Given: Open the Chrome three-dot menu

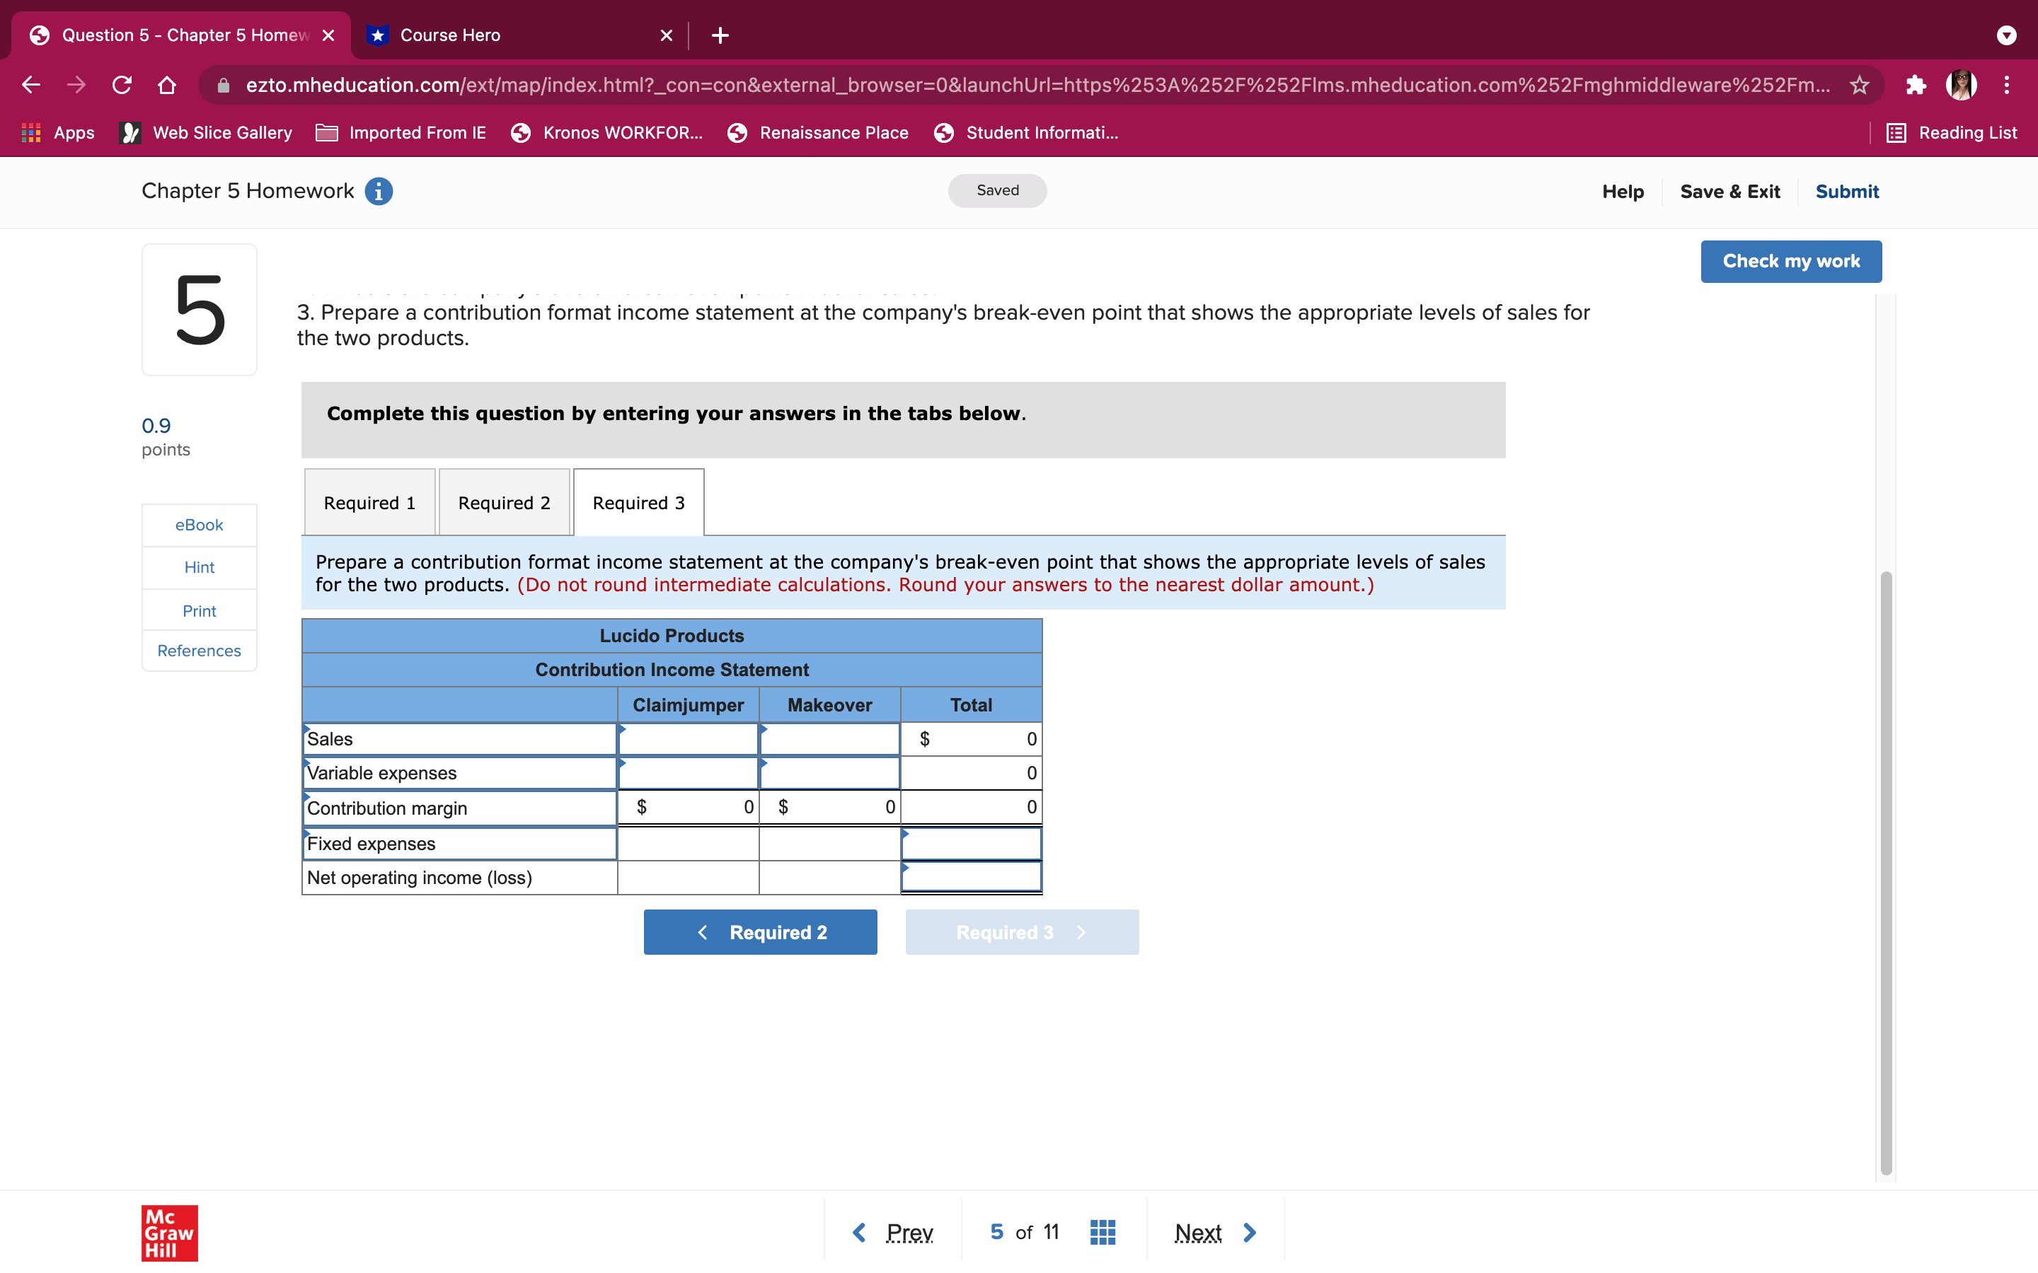Looking at the screenshot, I should point(2007,85).
